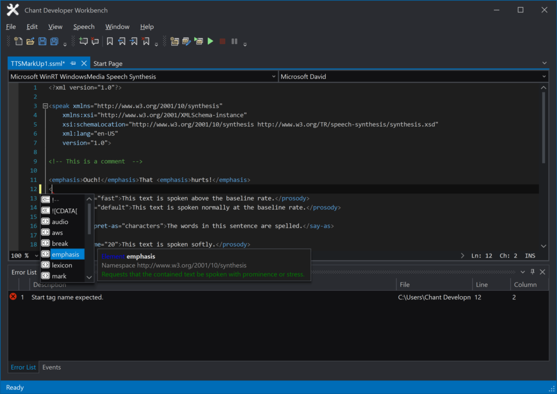This screenshot has height=394, width=557.
Task: Go to the next bookmark
Action: (x=134, y=41)
